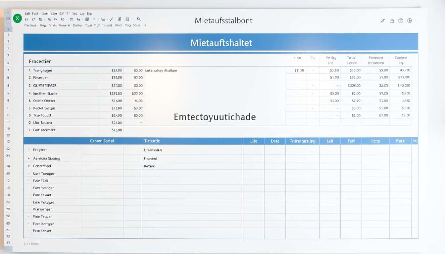
Task: Expand the 'Arnvide Staatcg' row arrow
Action: [29, 159]
